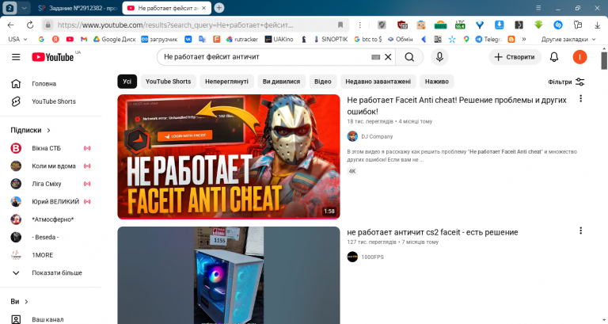Click the Створити create button
This screenshot has height=324, width=608.
(x=515, y=57)
